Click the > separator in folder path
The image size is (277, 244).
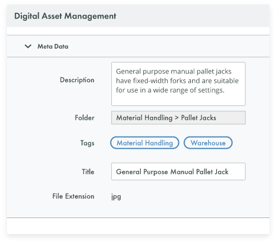pos(177,118)
